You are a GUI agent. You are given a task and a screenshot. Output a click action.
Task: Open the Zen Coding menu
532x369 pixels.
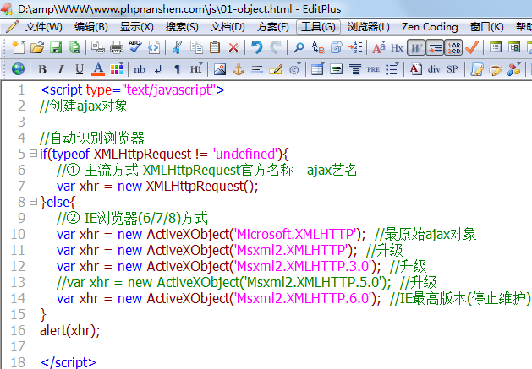(430, 27)
